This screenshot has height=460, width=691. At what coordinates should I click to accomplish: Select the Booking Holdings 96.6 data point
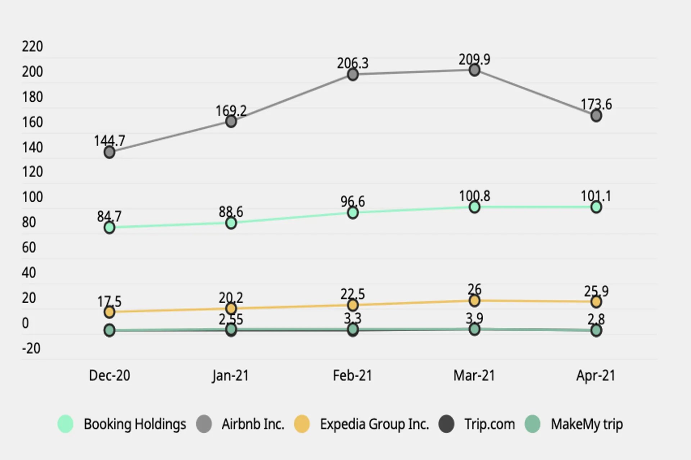353,213
